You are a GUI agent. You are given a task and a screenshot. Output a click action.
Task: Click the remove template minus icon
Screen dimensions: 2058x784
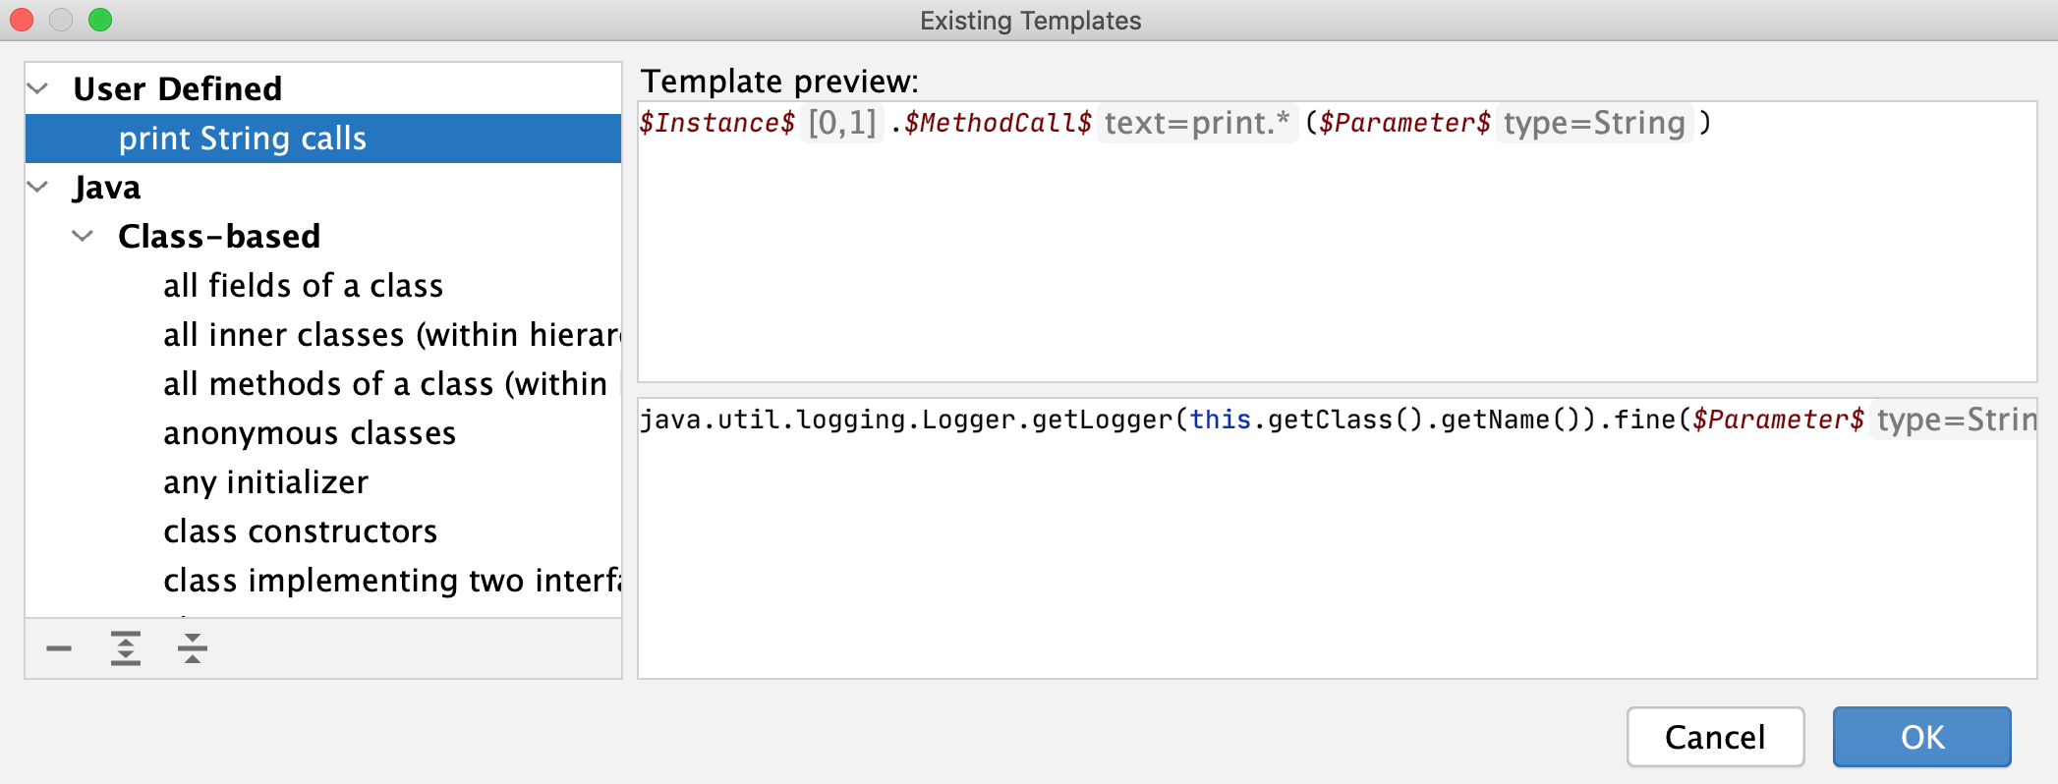(x=59, y=648)
